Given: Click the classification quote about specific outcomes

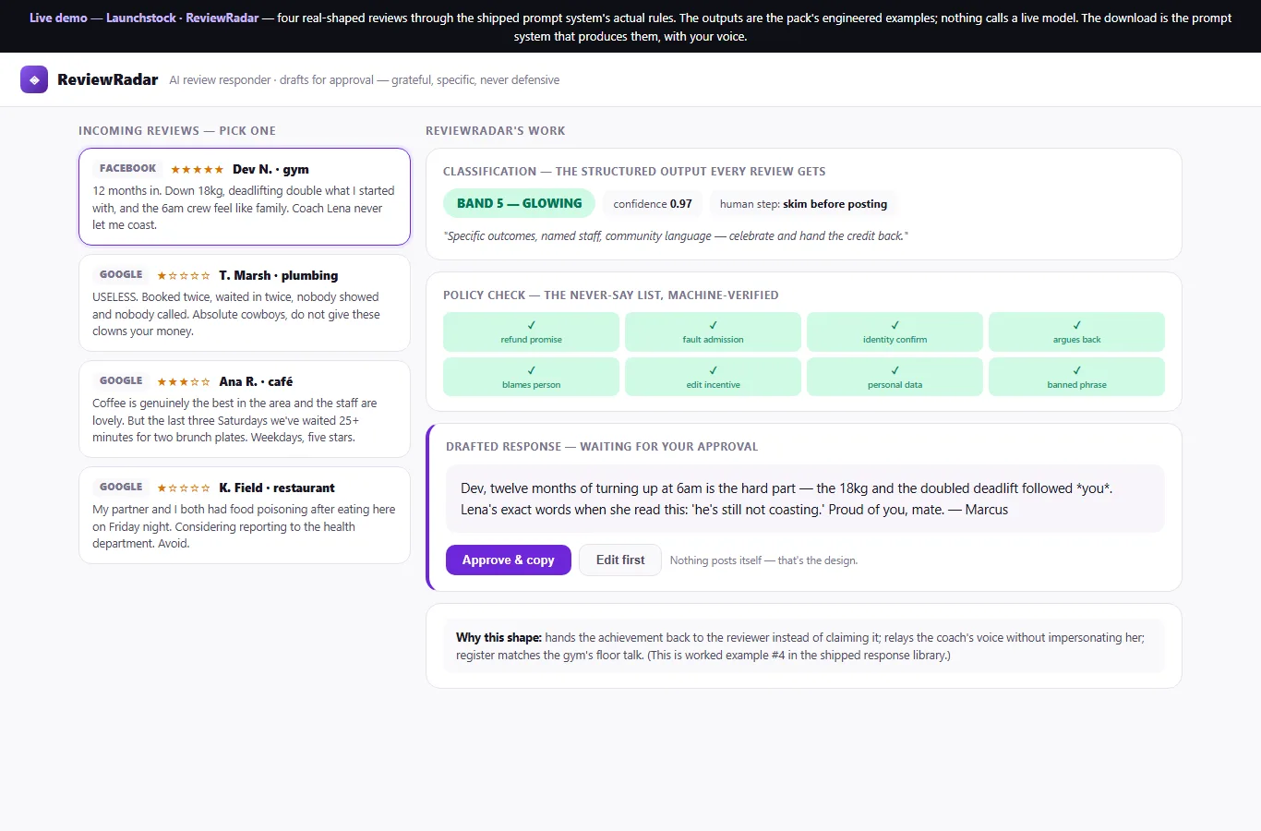Looking at the screenshot, I should pyautogui.click(x=676, y=236).
